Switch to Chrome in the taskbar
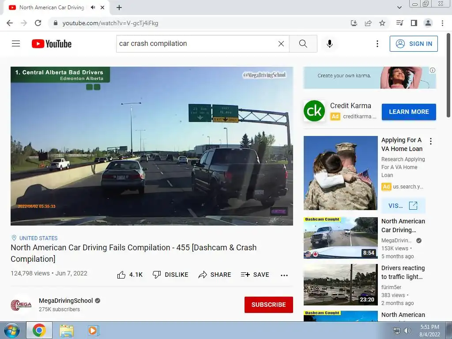The image size is (452, 339). coord(39,330)
